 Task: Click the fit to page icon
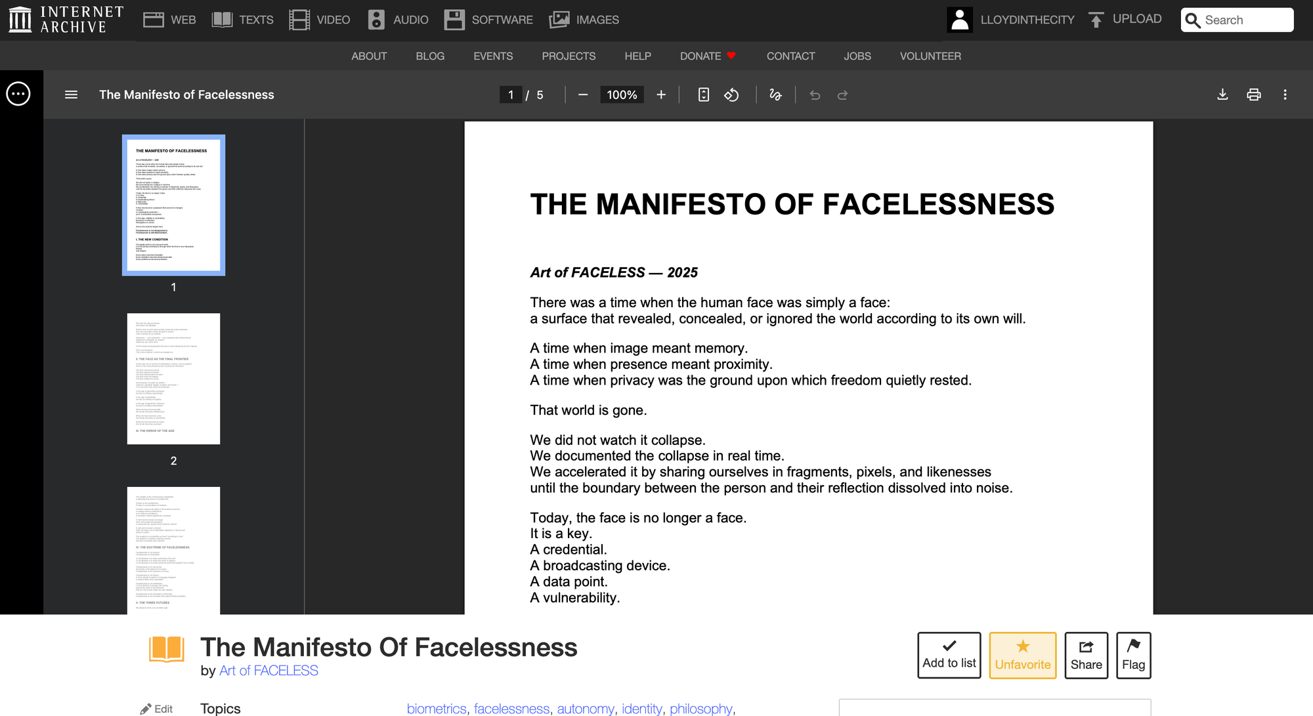click(x=703, y=95)
